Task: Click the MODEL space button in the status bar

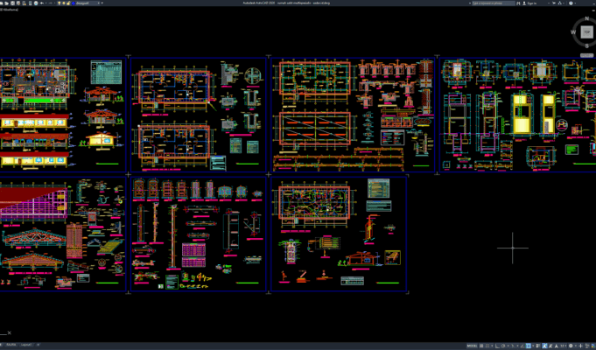Action: (471, 346)
